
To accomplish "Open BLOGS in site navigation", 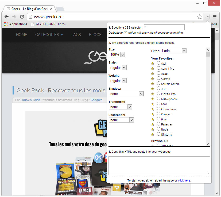I will click(x=95, y=35).
